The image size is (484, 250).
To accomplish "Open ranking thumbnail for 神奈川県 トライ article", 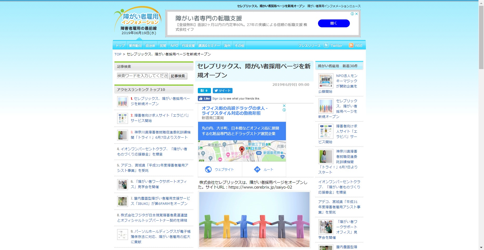I will tap(123, 135).
